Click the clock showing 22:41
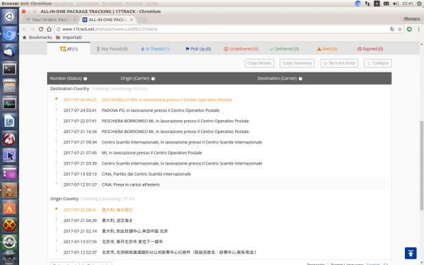This screenshot has width=424, height=265. click(408, 3)
